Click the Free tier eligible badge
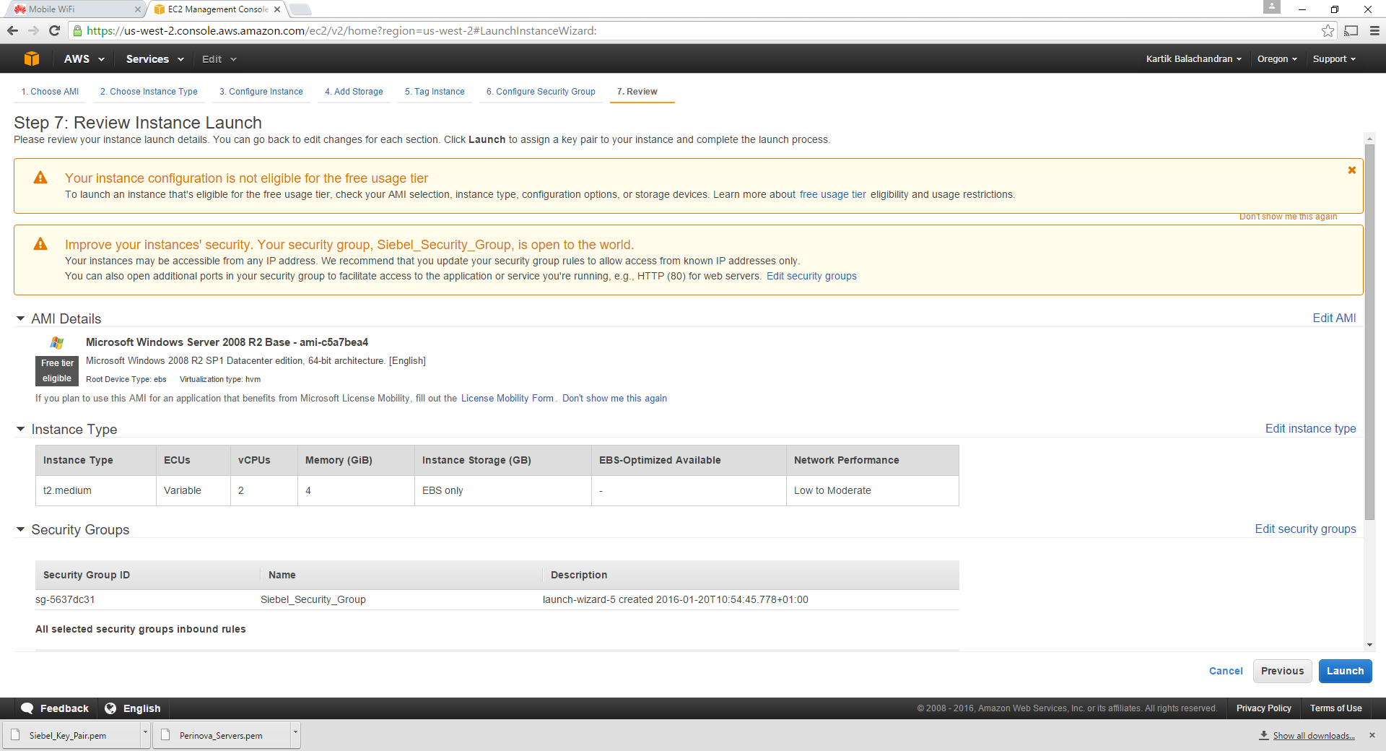 pos(56,370)
